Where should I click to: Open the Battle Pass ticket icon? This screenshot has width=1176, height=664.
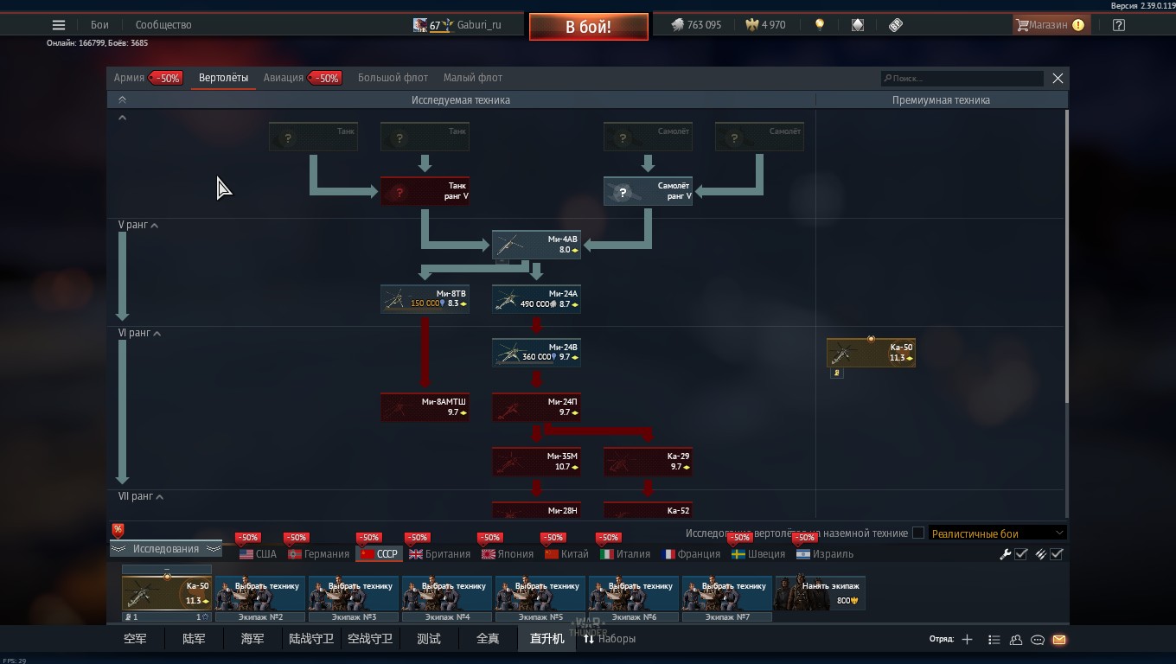coord(896,25)
